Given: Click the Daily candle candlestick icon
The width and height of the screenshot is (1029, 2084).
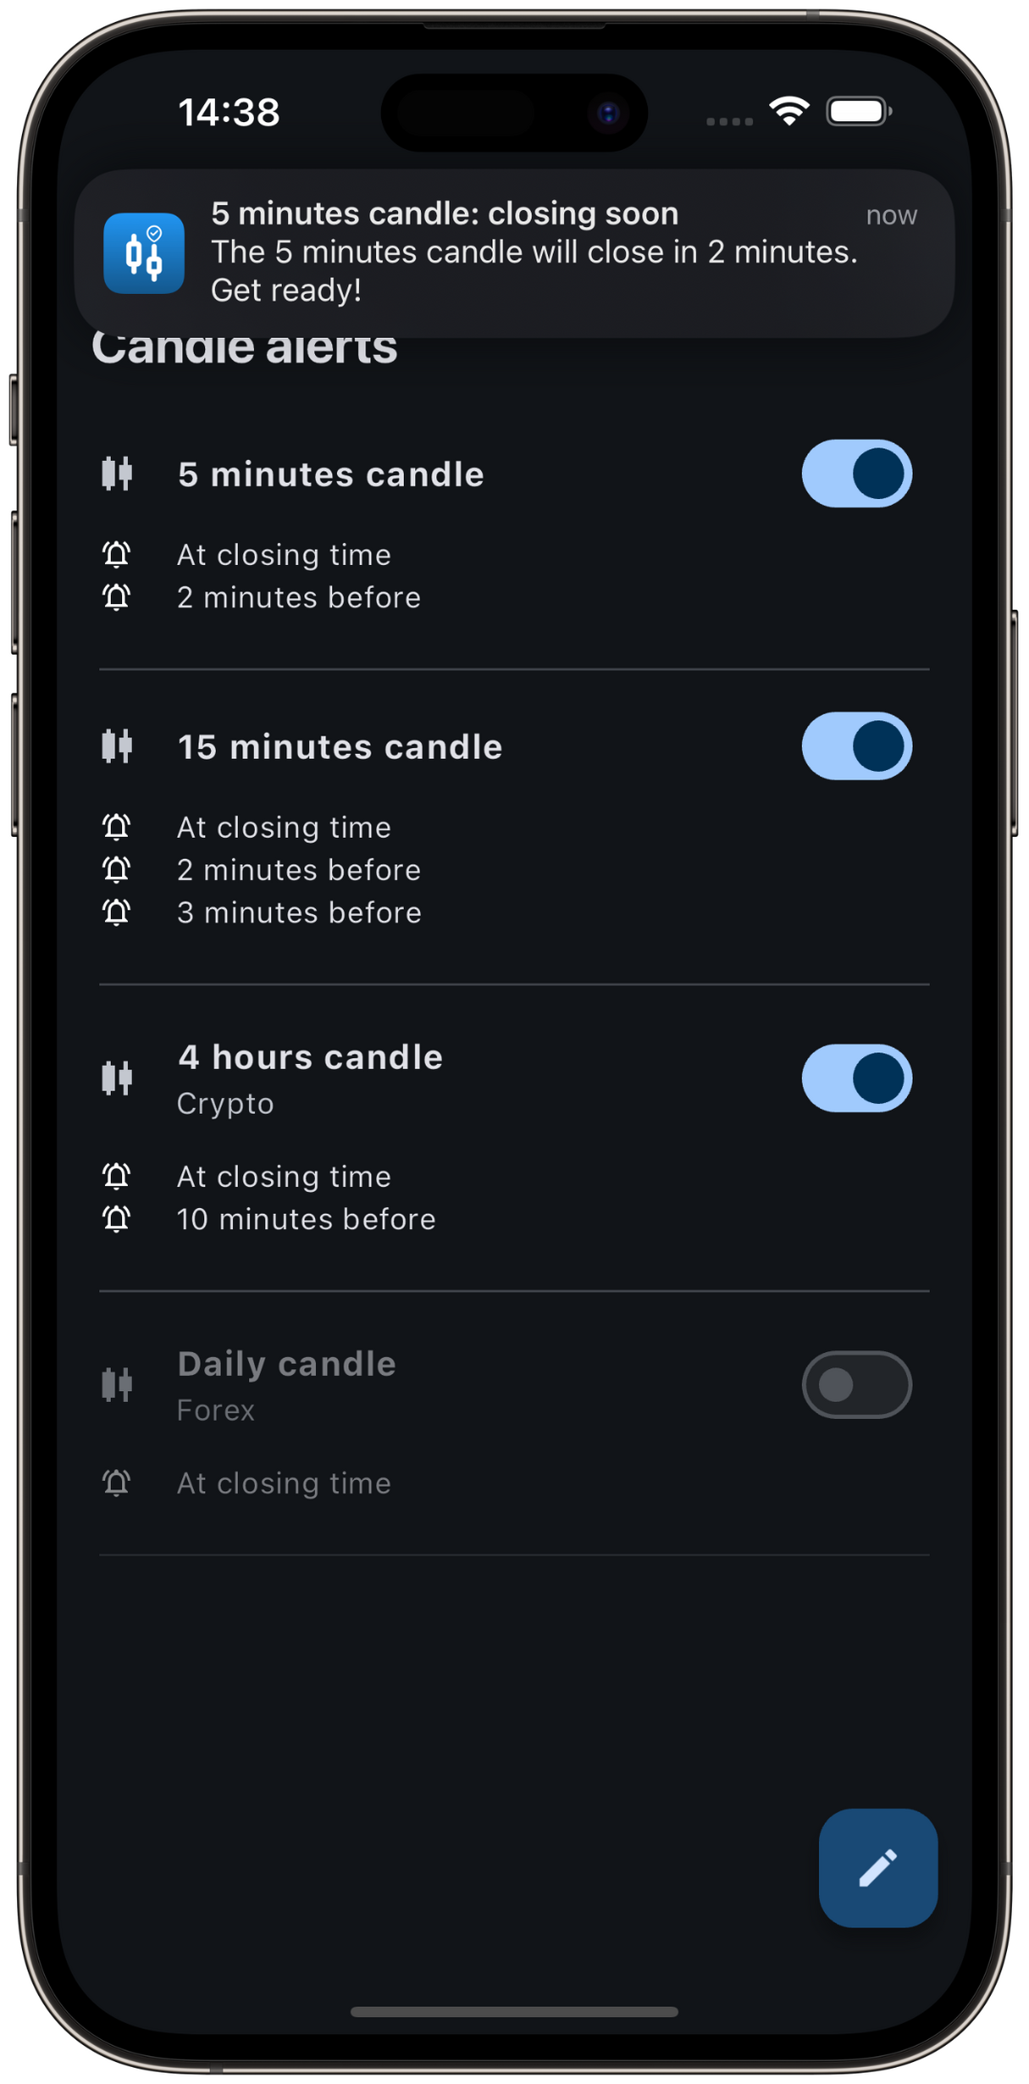Looking at the screenshot, I should [x=117, y=1385].
